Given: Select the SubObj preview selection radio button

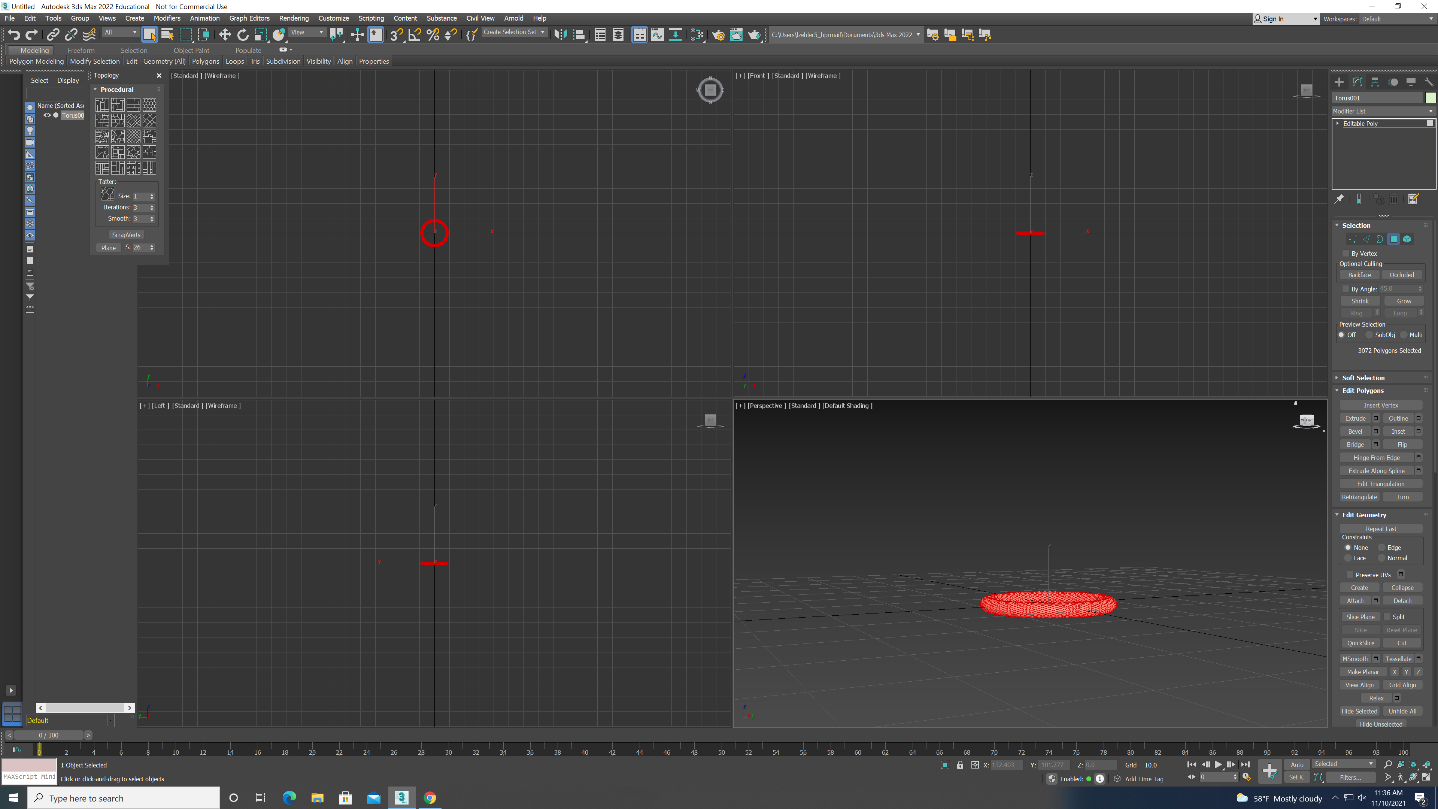Looking at the screenshot, I should [1369, 334].
